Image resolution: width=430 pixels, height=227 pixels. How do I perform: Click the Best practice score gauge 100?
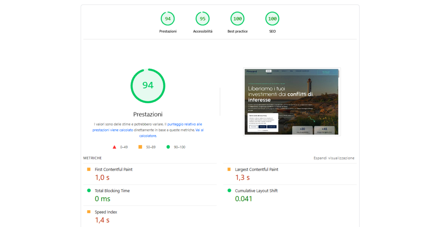click(237, 19)
